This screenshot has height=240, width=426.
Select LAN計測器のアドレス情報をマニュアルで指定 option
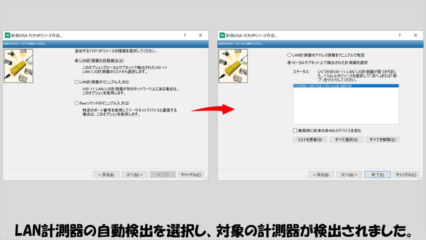pyautogui.click(x=290, y=55)
